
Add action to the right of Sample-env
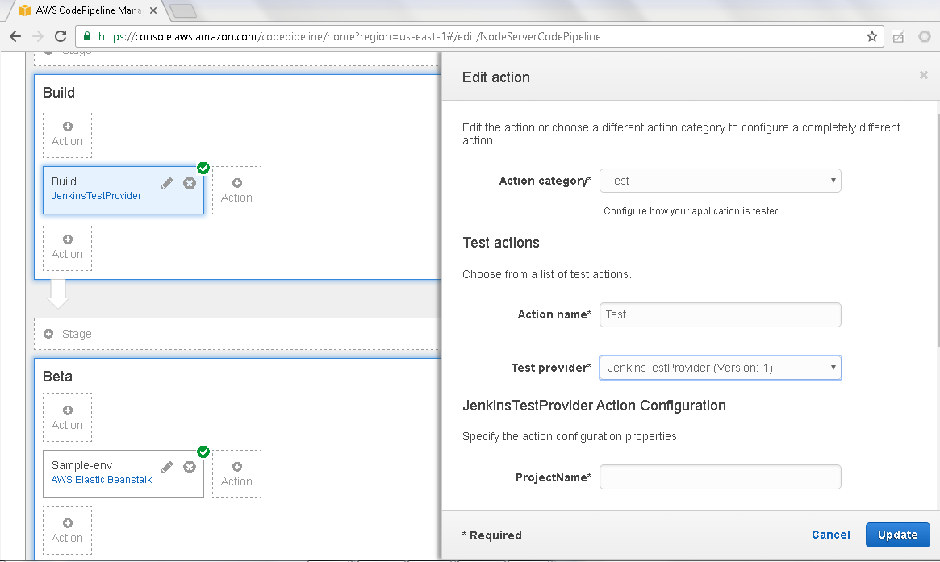[x=236, y=474]
